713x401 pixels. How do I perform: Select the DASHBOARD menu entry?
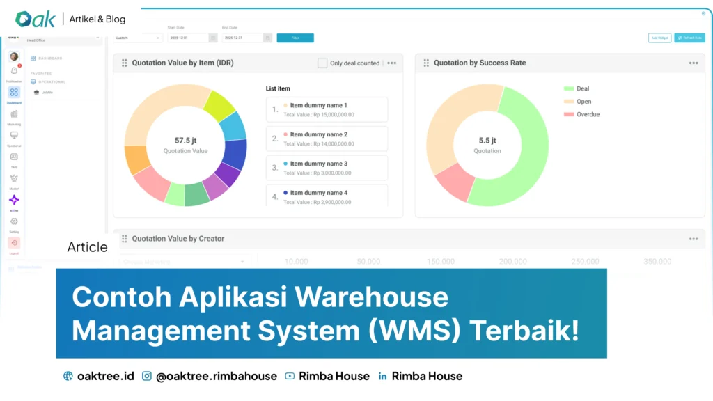point(47,58)
